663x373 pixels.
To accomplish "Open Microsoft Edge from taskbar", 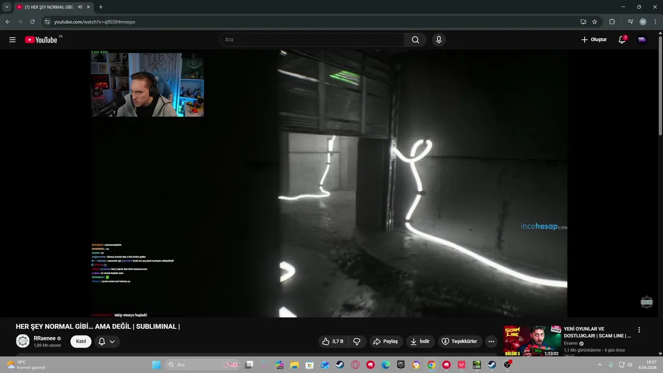I will pos(385,365).
